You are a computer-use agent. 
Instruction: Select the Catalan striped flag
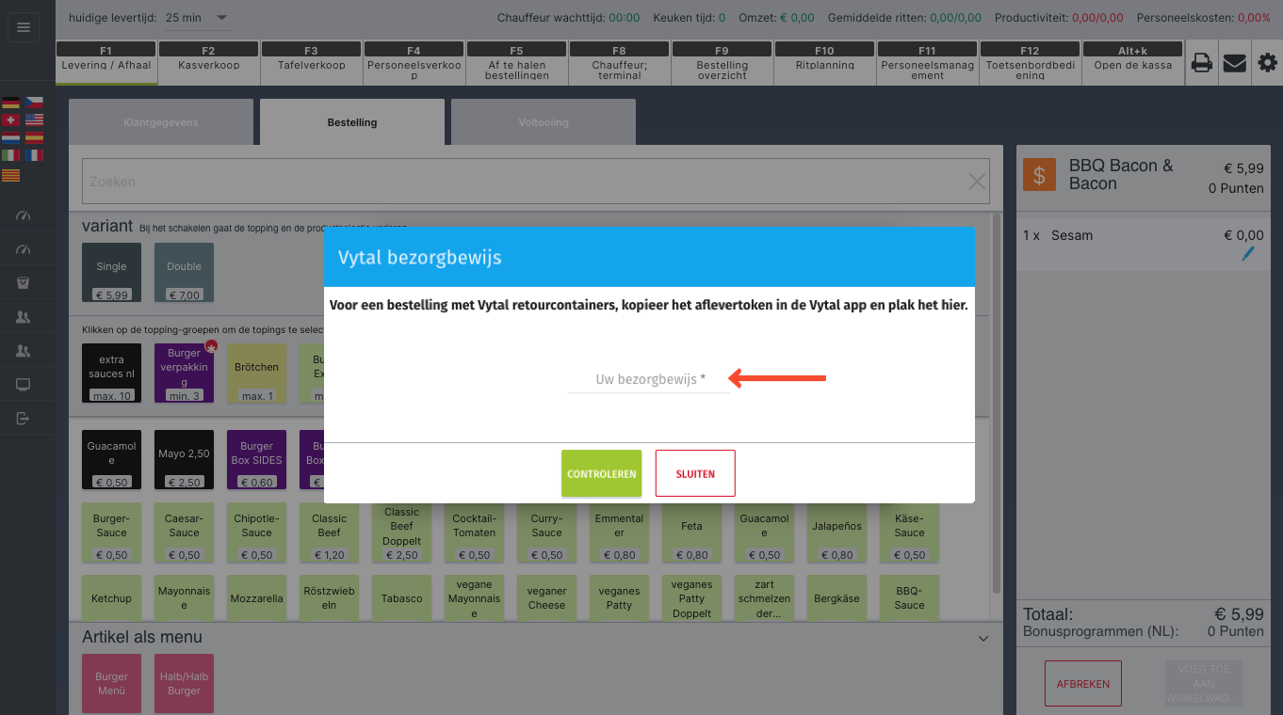click(11, 175)
